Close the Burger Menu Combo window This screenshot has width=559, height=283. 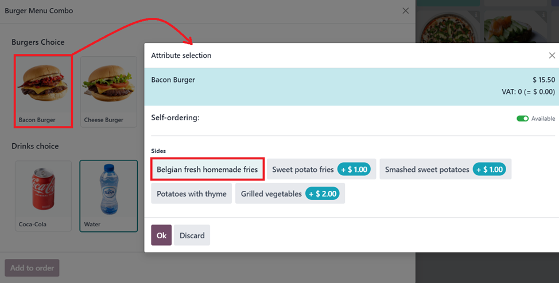tap(405, 11)
